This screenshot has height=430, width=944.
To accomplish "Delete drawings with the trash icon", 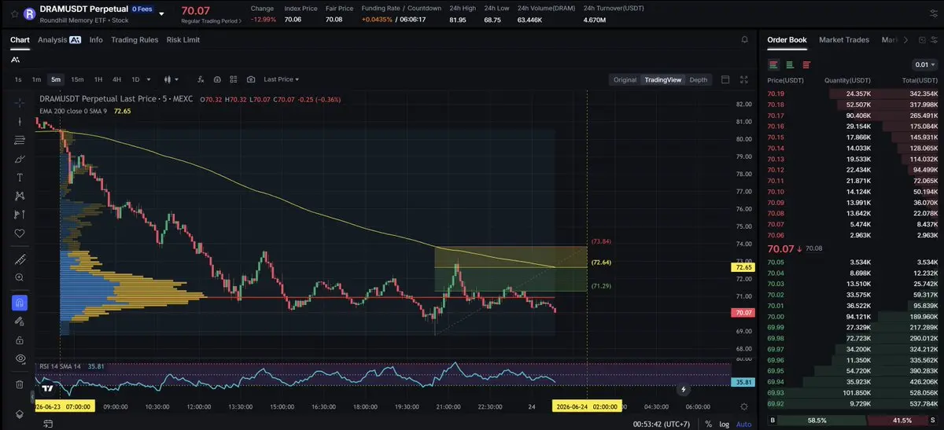I will click(20, 384).
